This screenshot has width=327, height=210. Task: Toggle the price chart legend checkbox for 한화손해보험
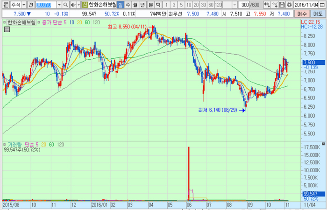pos(5,22)
